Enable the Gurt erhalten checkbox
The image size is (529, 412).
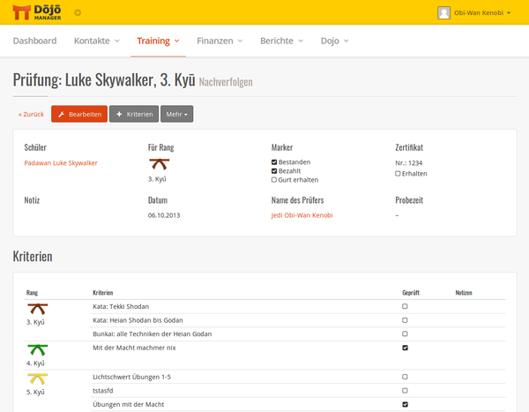(x=274, y=179)
